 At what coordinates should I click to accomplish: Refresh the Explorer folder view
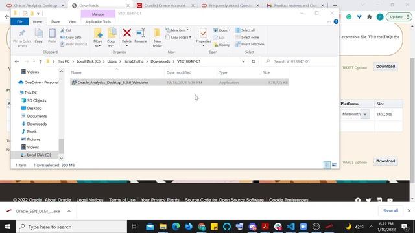point(254,61)
